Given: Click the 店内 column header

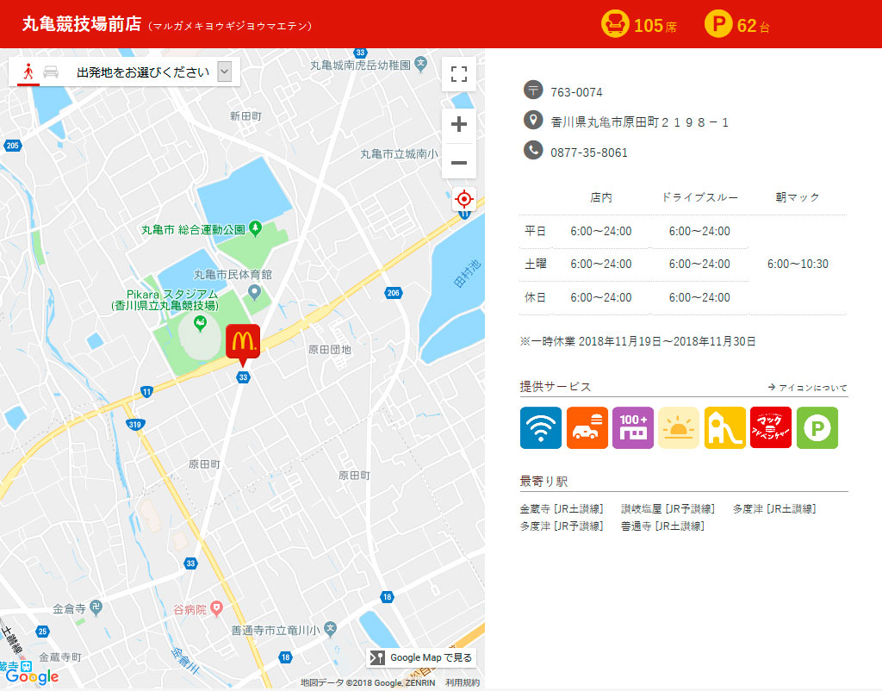Looking at the screenshot, I should [600, 197].
